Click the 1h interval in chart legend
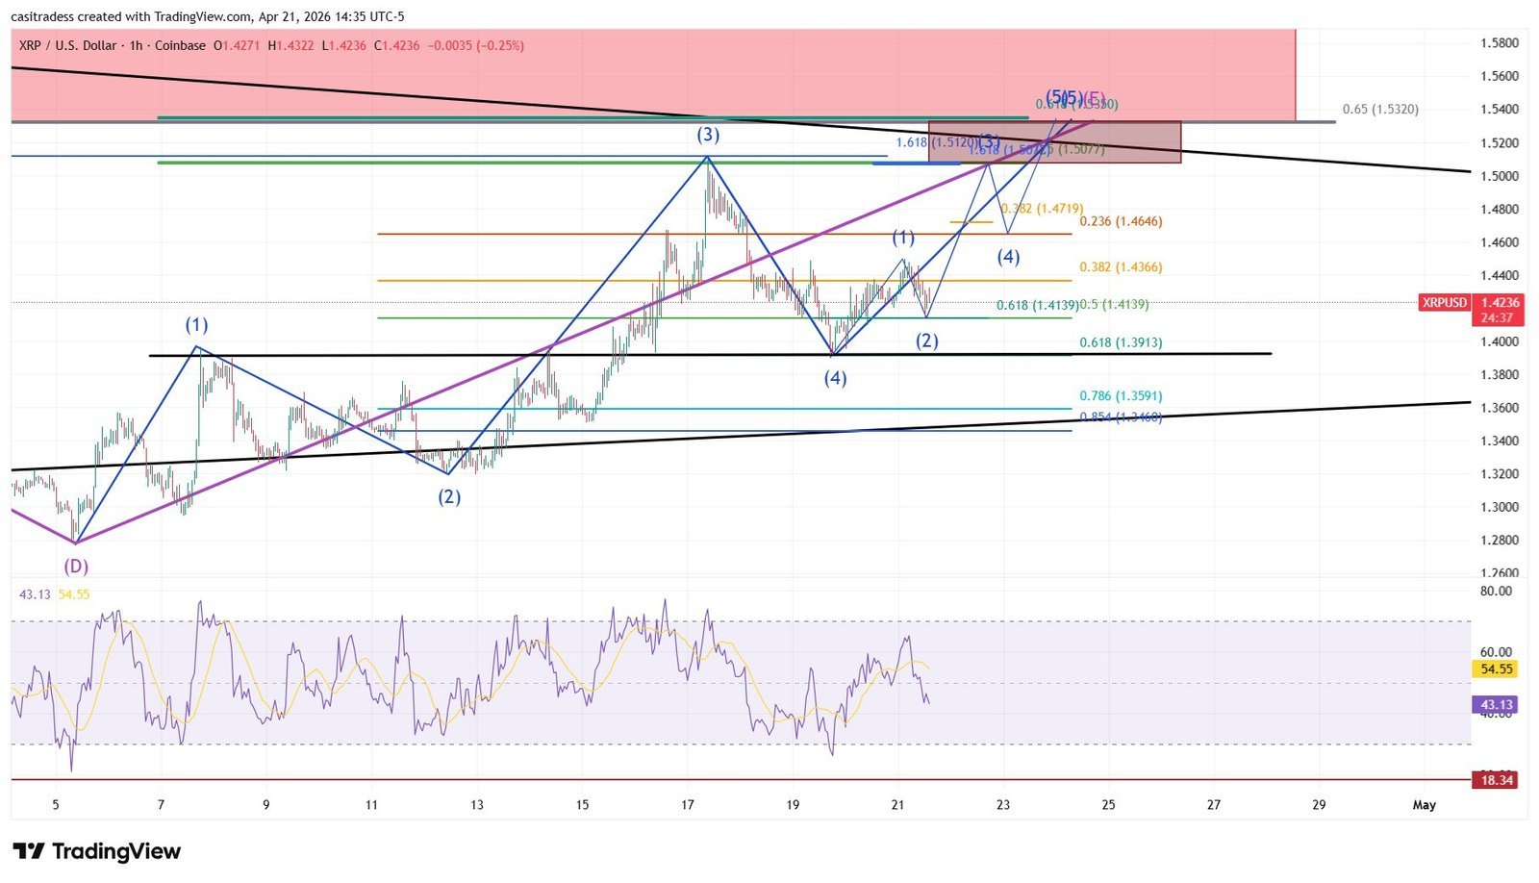 (136, 45)
